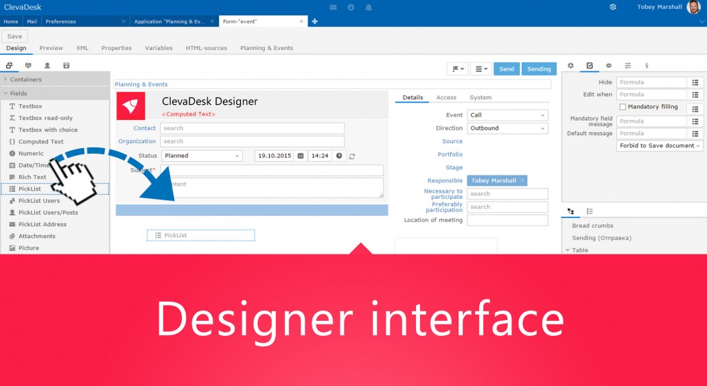Open the HTML-sources tab
Image resolution: width=707 pixels, height=386 pixels.
click(206, 48)
